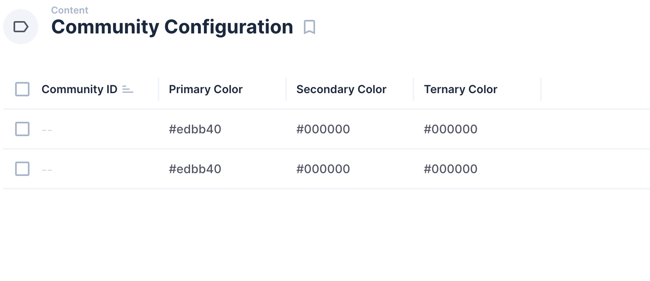Click the sort lines icon in the table header
Image resolution: width=650 pixels, height=281 pixels.
[x=127, y=90]
